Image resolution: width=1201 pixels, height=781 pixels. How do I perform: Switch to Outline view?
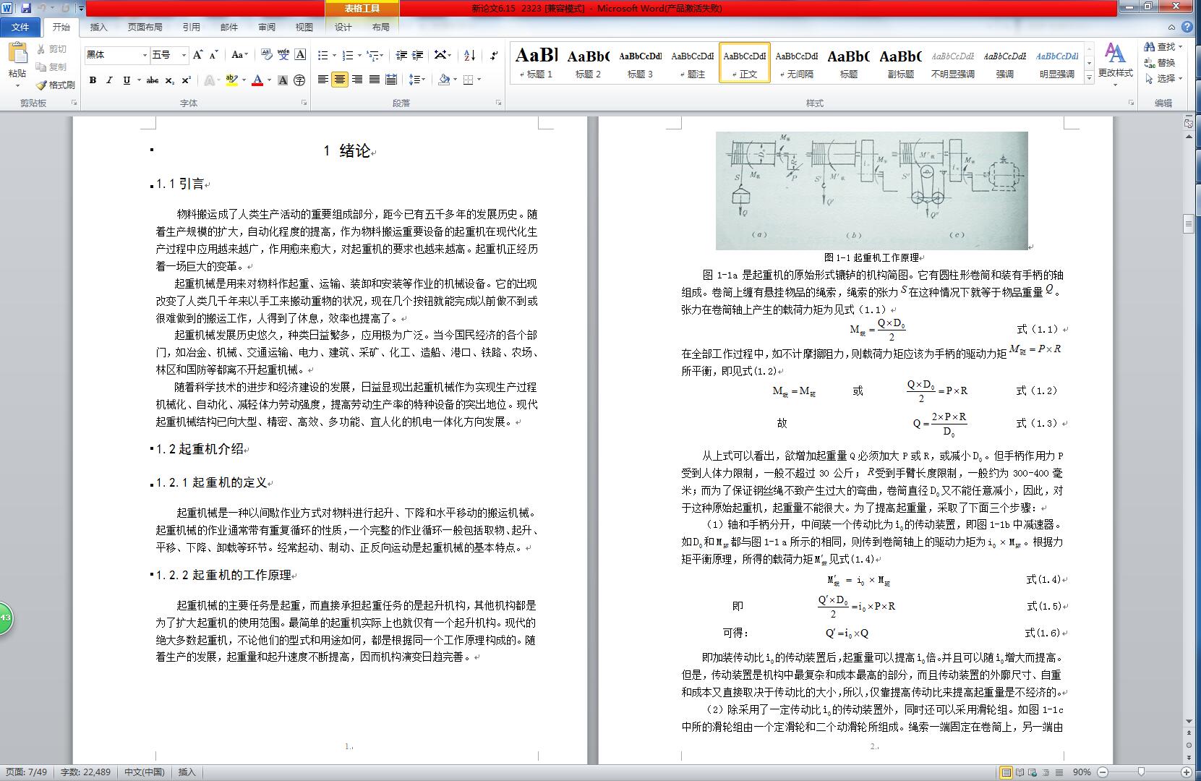point(1046,772)
